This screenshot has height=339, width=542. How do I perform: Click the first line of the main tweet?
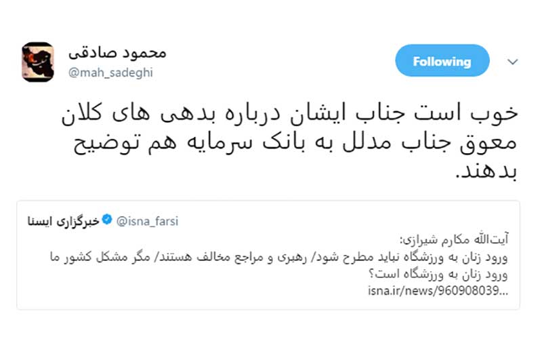(x=288, y=114)
